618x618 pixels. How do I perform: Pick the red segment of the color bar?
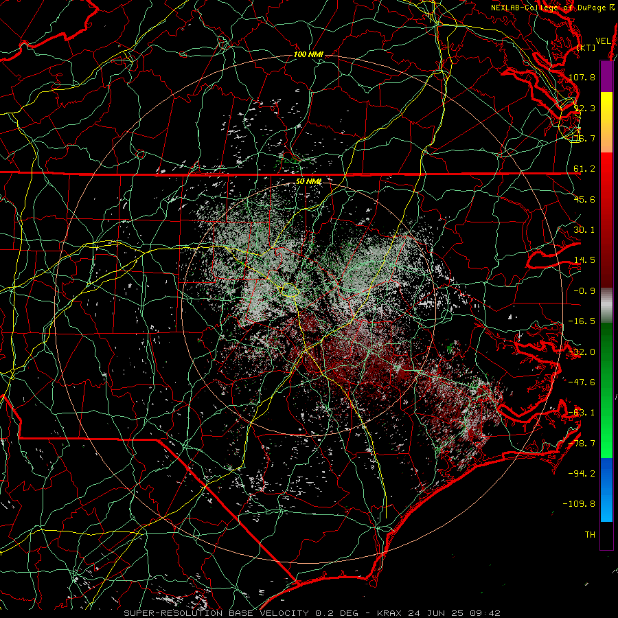606,220
